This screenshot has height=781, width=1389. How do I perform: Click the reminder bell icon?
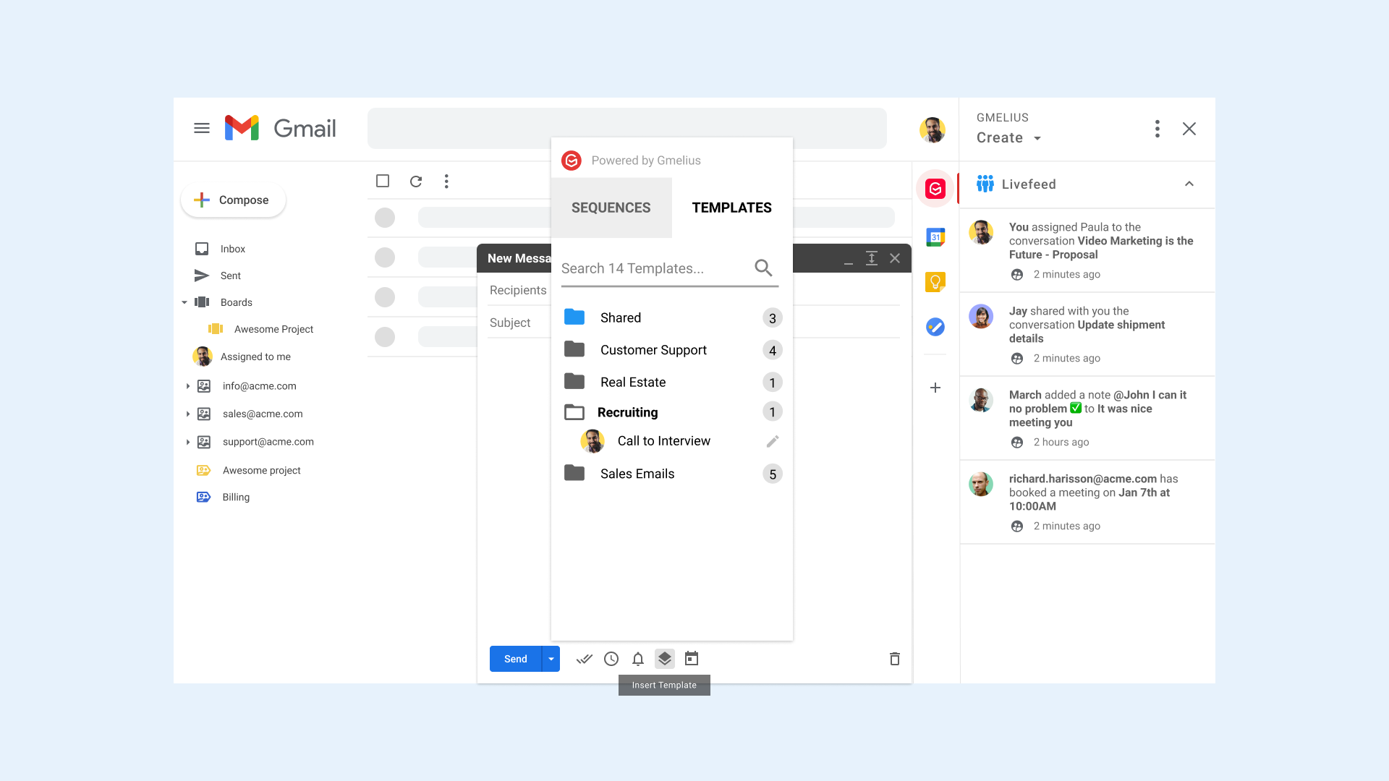[x=637, y=659]
